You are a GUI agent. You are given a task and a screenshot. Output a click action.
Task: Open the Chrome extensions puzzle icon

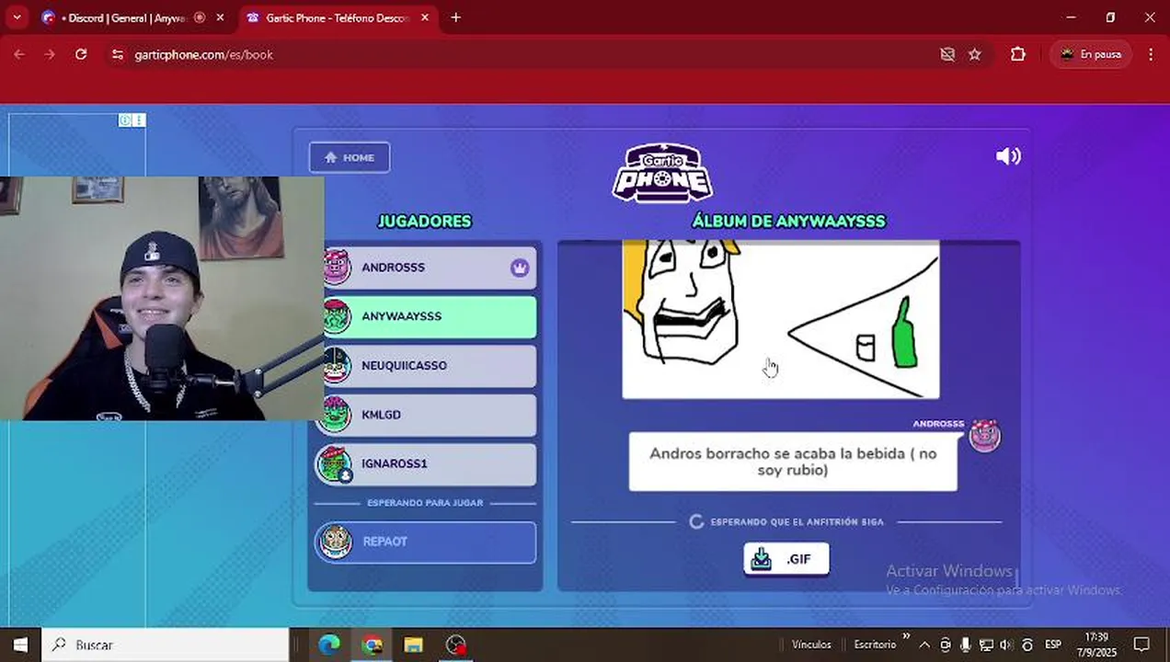[1017, 54]
